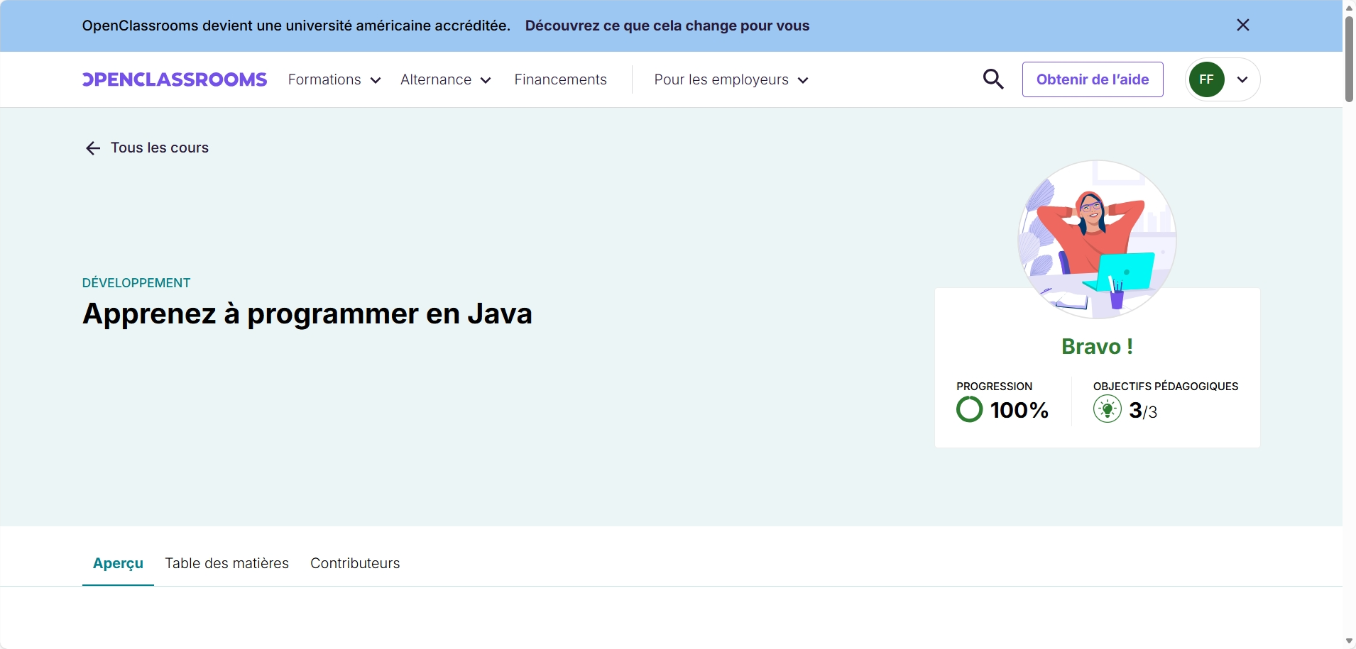Screen dimensions: 1356x649
Task: Open 'Découvrez ce que cela change pour vous' link
Action: (667, 26)
